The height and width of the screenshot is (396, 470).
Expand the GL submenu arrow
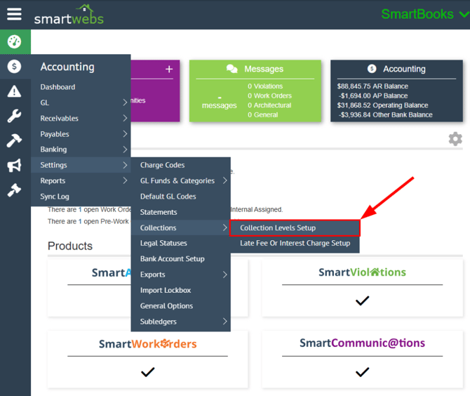(x=125, y=103)
